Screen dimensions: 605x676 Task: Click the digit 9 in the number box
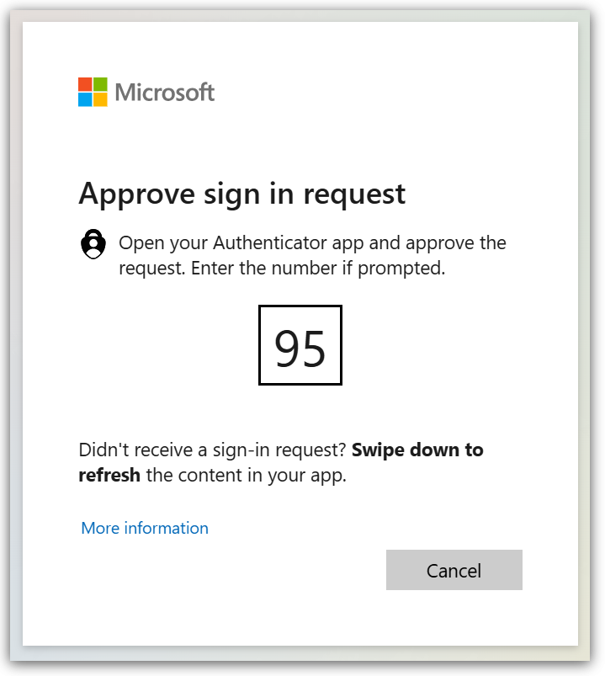288,347
